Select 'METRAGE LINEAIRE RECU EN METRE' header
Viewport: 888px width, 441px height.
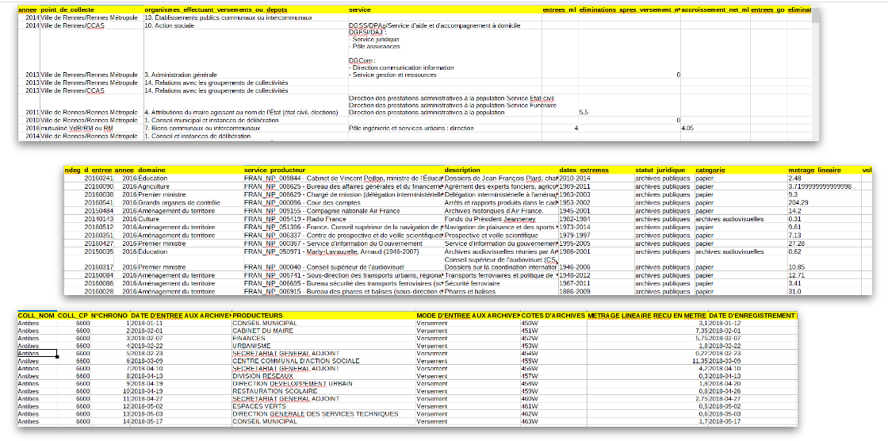(647, 315)
